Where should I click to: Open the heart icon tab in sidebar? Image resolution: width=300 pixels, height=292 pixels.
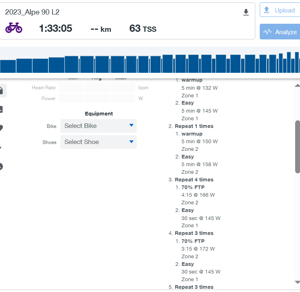[2, 128]
